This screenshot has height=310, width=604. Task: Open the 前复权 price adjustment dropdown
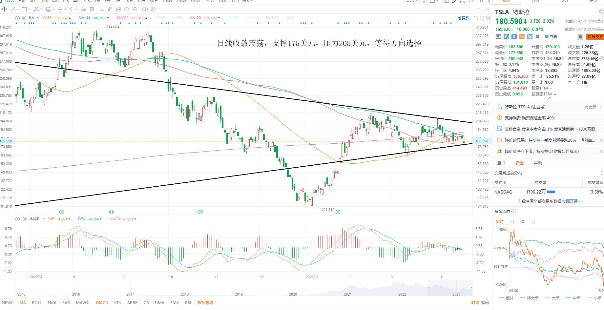(464, 18)
